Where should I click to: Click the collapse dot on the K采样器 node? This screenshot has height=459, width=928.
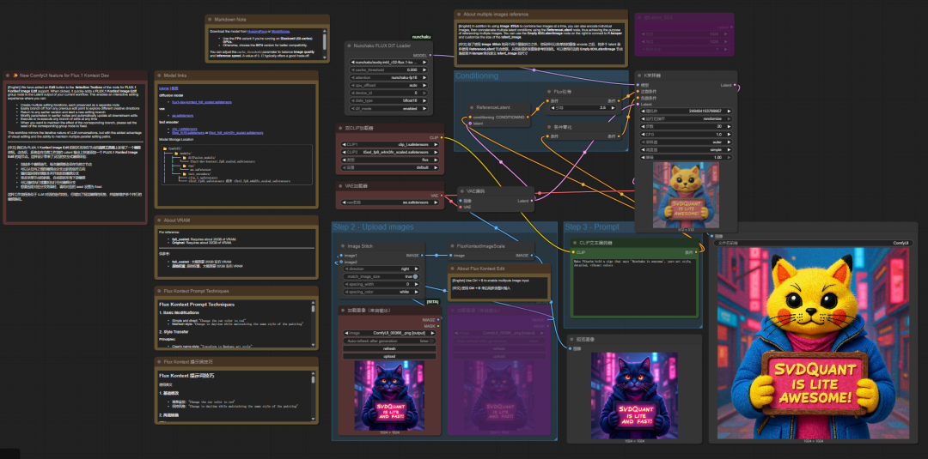coord(640,75)
